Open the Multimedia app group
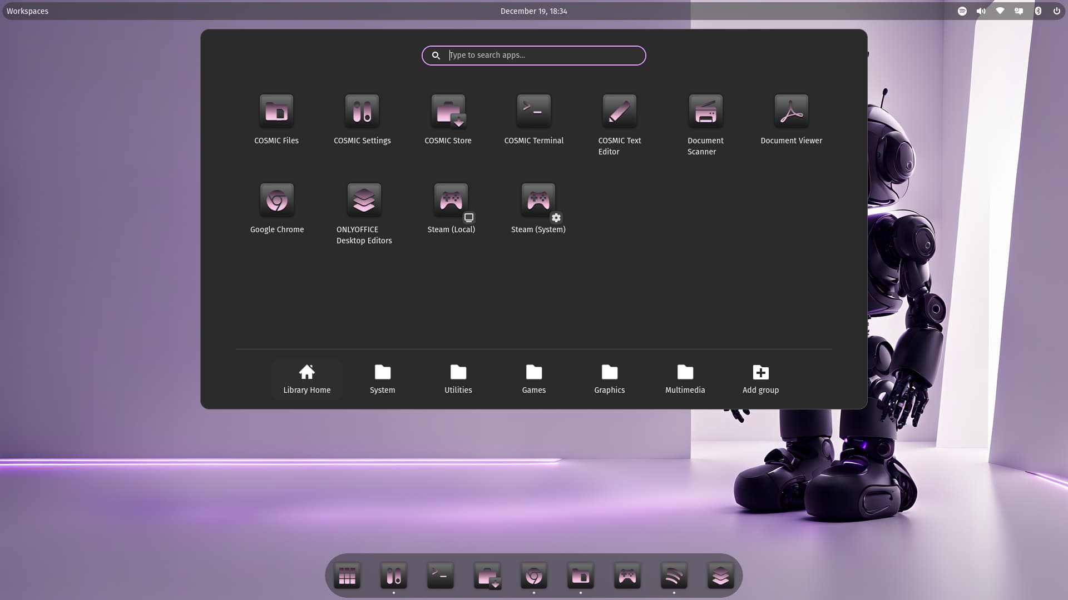The image size is (1068, 600). pos(685,379)
